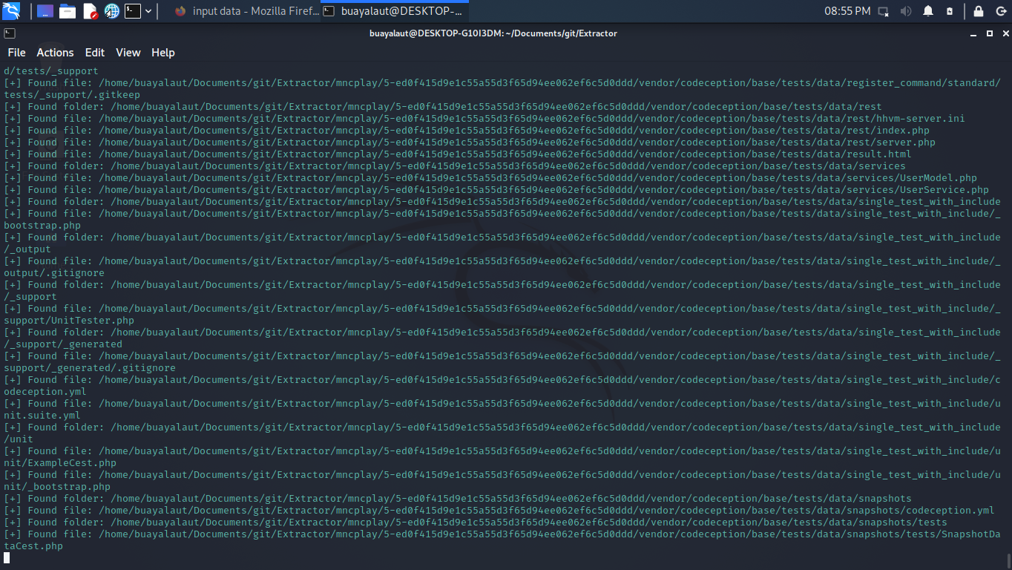The height and width of the screenshot is (570, 1012).
Task: Launch the text editor from panel
Action: click(x=90, y=11)
